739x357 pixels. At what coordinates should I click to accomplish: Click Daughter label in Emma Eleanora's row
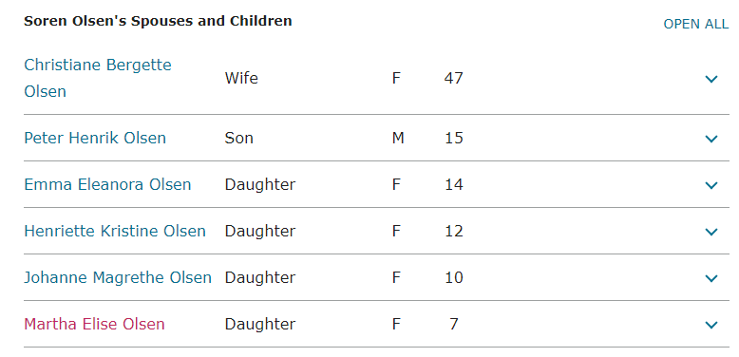[x=260, y=184]
